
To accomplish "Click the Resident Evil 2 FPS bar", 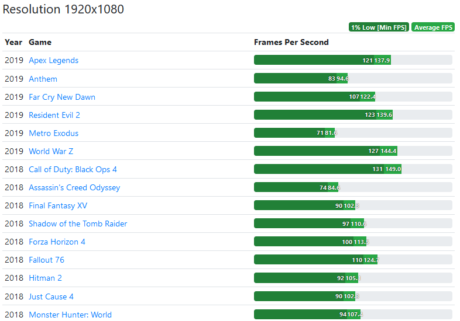I will click(353, 115).
